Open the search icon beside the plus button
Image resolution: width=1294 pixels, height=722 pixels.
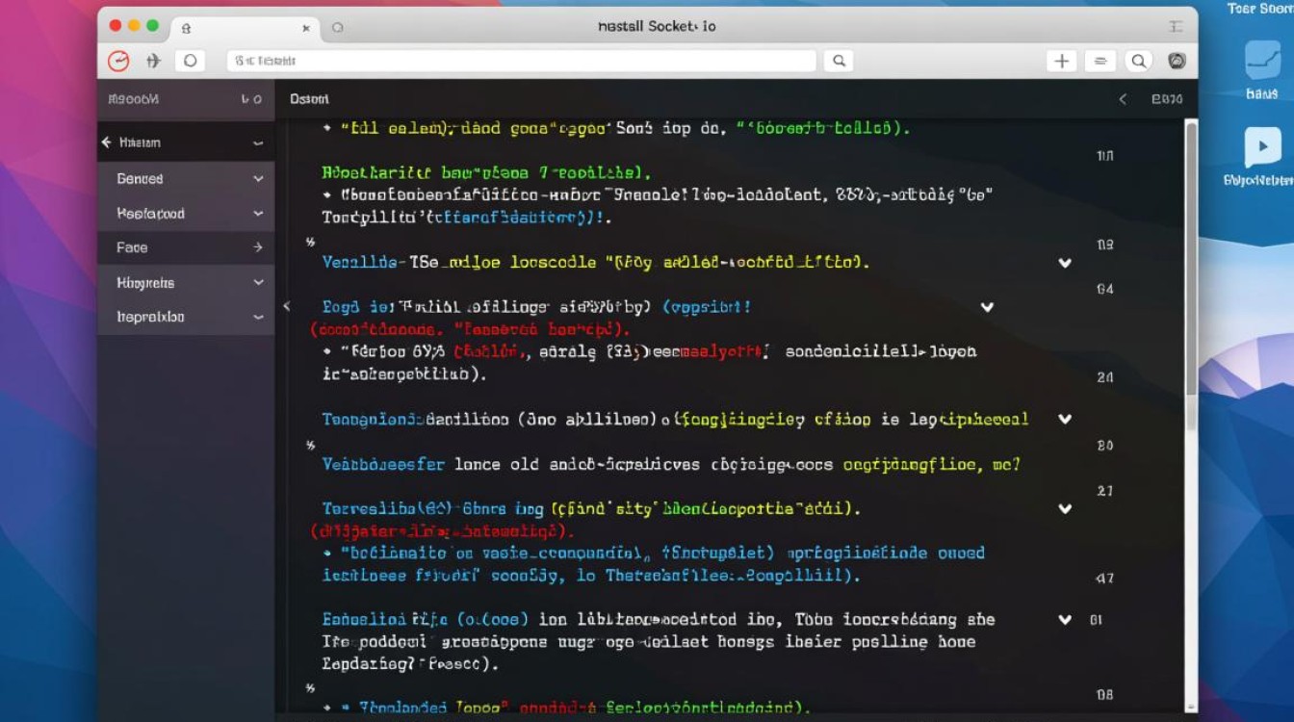(x=1138, y=61)
